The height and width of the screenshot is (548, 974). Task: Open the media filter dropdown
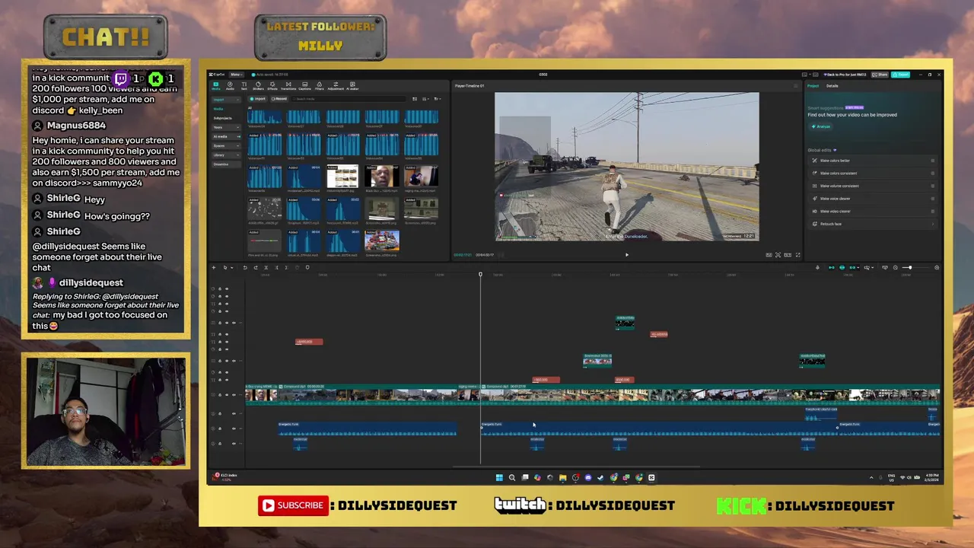[x=438, y=99]
